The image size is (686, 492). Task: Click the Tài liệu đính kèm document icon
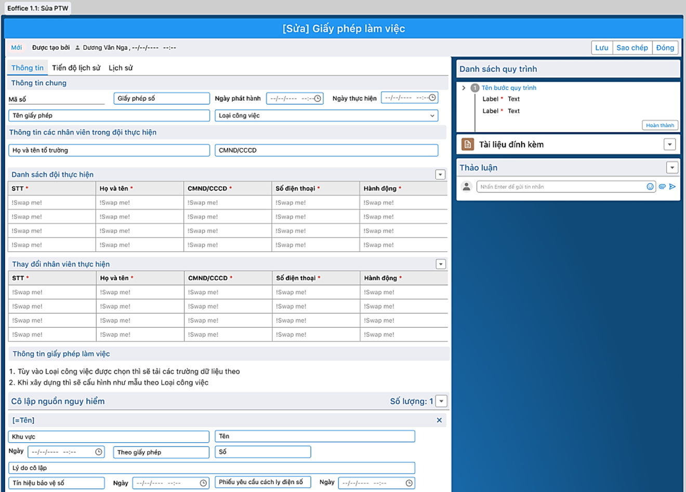point(468,144)
